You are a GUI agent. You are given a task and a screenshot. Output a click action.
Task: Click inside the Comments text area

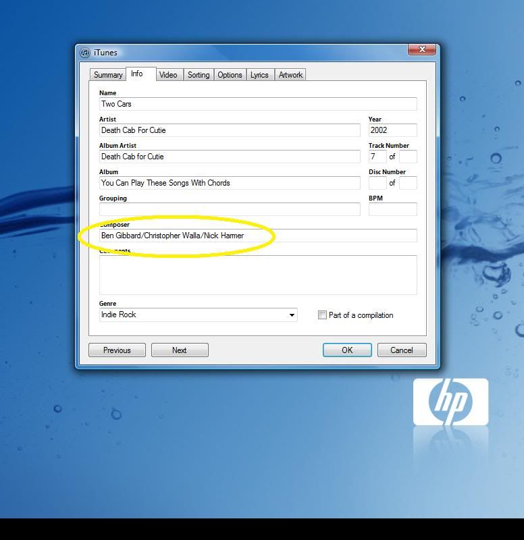(x=258, y=275)
